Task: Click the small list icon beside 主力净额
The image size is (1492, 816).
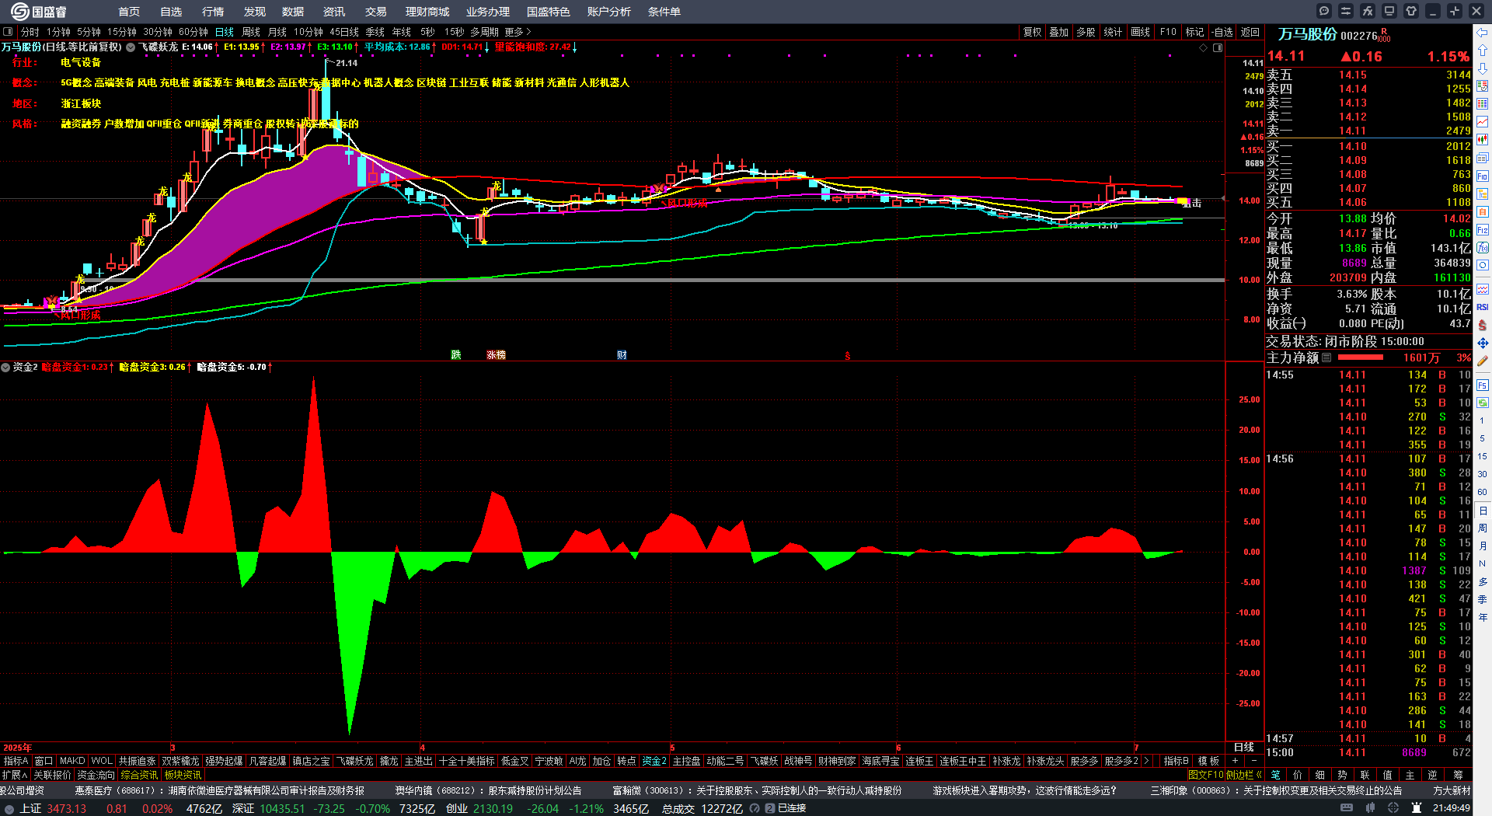Action: pos(1326,357)
